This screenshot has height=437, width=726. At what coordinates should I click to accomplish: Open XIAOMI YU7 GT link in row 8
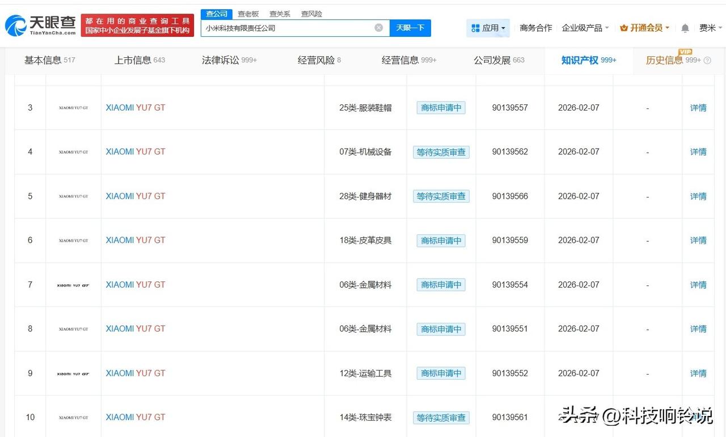click(x=136, y=329)
